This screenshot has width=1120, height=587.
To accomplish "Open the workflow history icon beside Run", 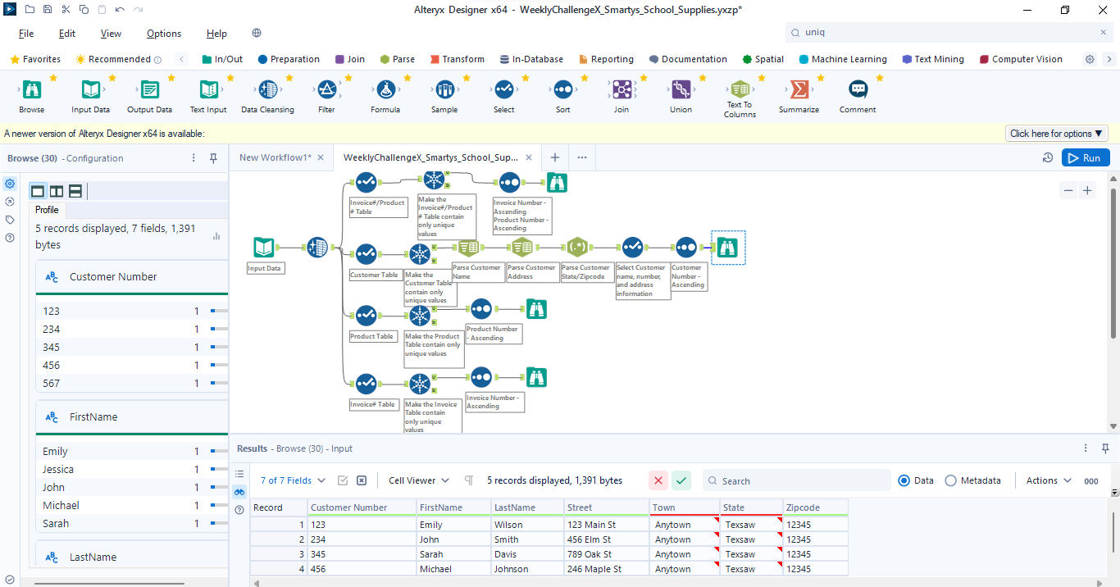I will pyautogui.click(x=1047, y=158).
